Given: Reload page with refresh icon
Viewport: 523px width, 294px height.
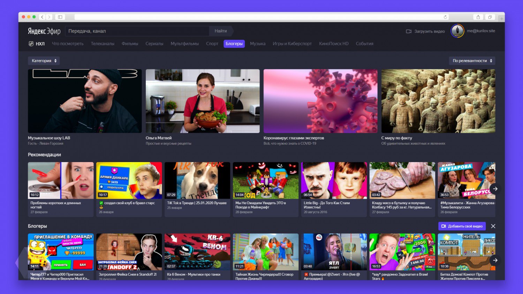Looking at the screenshot, I should pyautogui.click(x=445, y=17).
